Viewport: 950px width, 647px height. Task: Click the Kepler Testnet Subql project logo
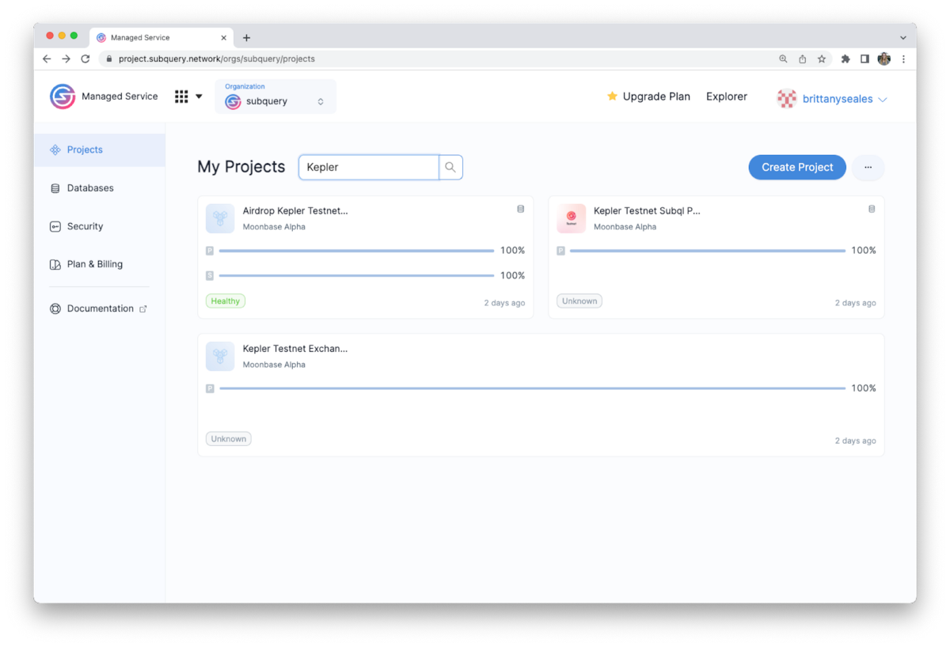(572, 218)
